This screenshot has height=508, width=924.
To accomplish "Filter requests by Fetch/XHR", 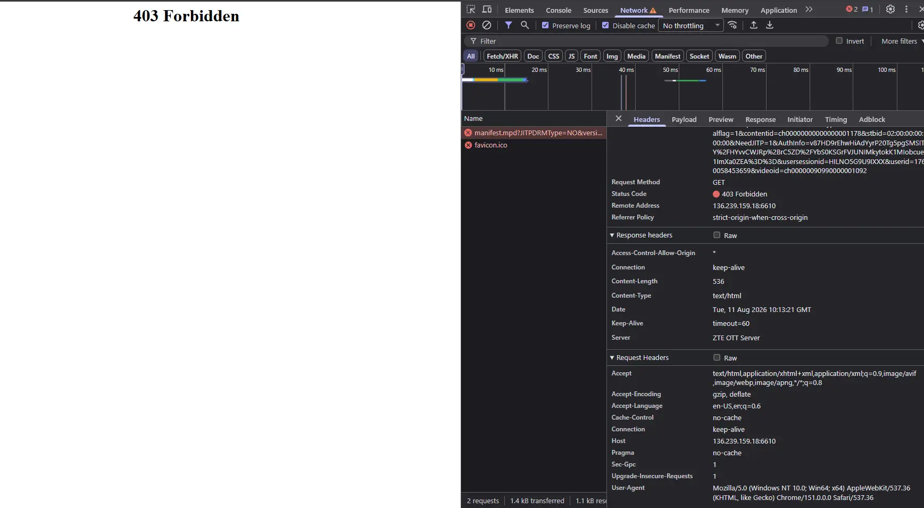I will (x=502, y=56).
